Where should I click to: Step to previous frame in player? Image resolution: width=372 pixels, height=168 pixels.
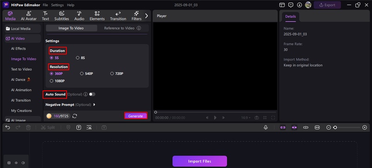(207, 118)
